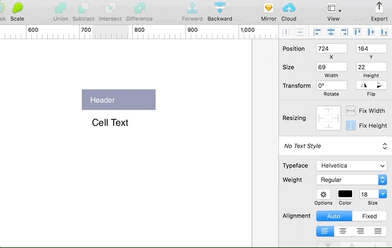392x248 pixels.
Task: Edit the Width size field
Action: point(331,67)
